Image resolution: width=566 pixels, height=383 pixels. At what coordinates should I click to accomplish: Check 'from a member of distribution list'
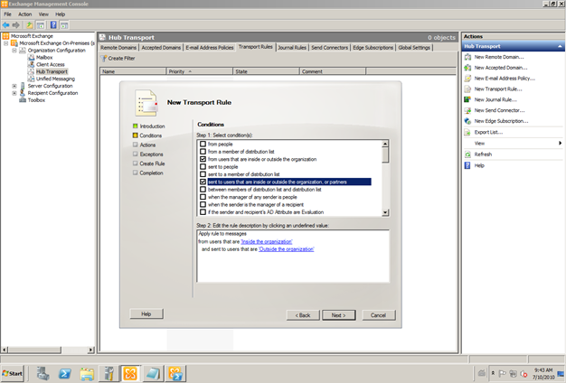(203, 152)
